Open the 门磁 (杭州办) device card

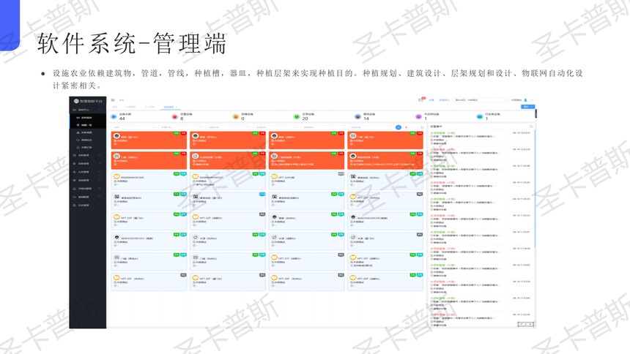coord(227,261)
